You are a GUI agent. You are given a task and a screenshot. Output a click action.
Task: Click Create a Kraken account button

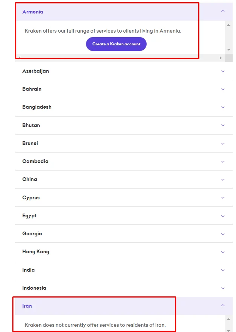[116, 44]
